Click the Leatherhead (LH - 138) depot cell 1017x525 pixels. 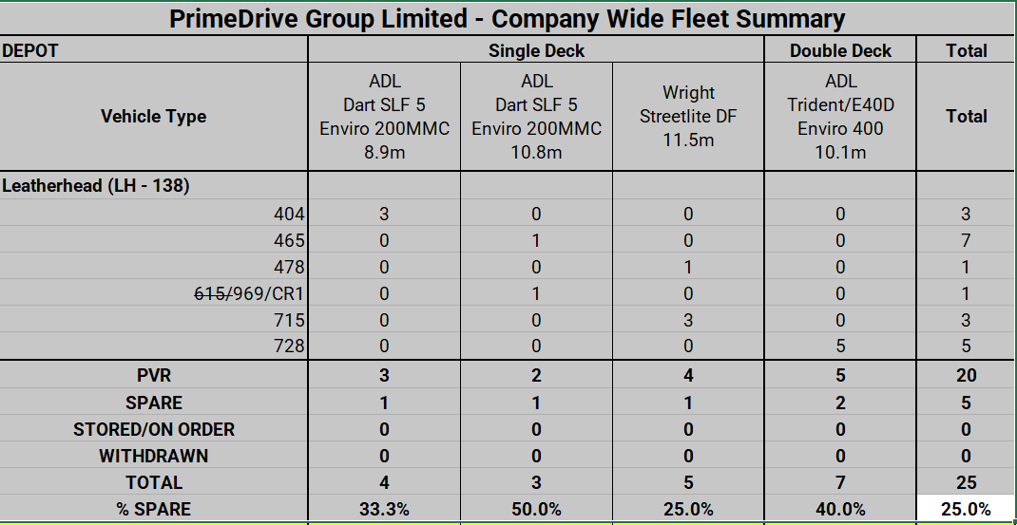tap(96, 186)
